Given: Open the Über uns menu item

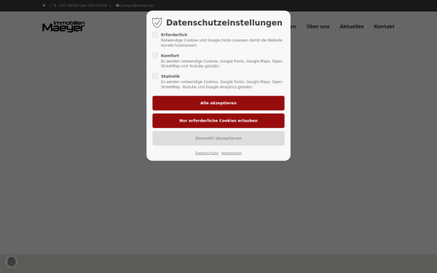Looking at the screenshot, I should tap(318, 26).
